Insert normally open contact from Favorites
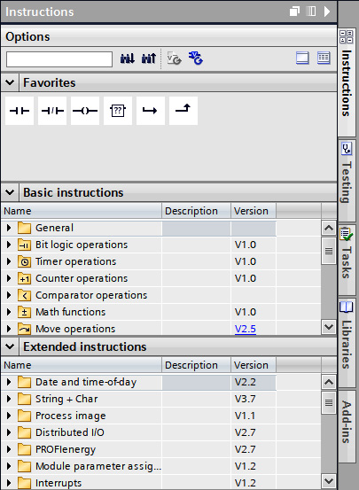The height and width of the screenshot is (490, 359). (x=20, y=111)
